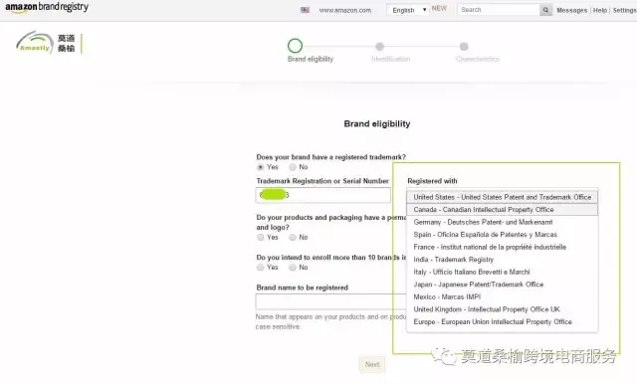Open Messages in the top bar
The height and width of the screenshot is (384, 637).
click(571, 10)
